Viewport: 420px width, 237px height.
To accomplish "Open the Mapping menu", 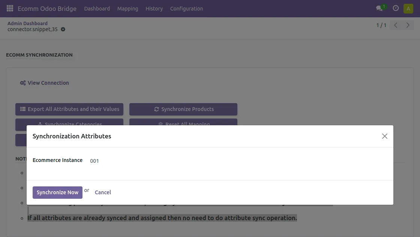I will coord(127,9).
